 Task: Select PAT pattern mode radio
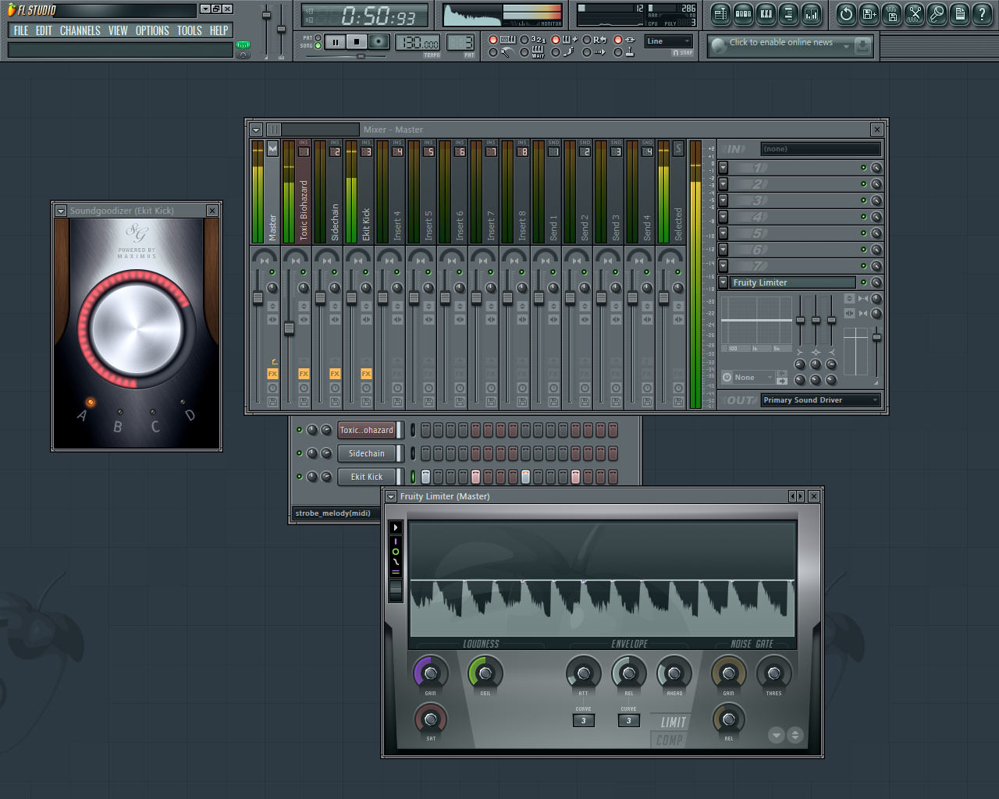pyautogui.click(x=318, y=37)
